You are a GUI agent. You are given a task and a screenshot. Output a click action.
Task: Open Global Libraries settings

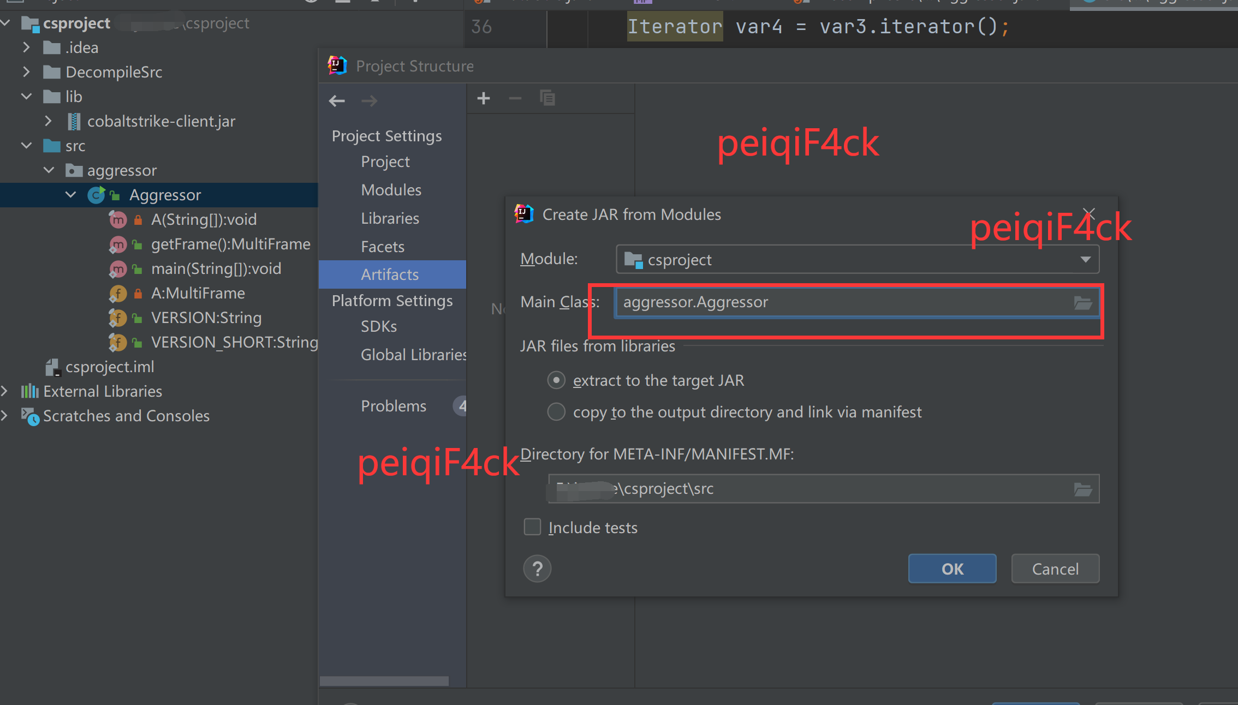[413, 355]
